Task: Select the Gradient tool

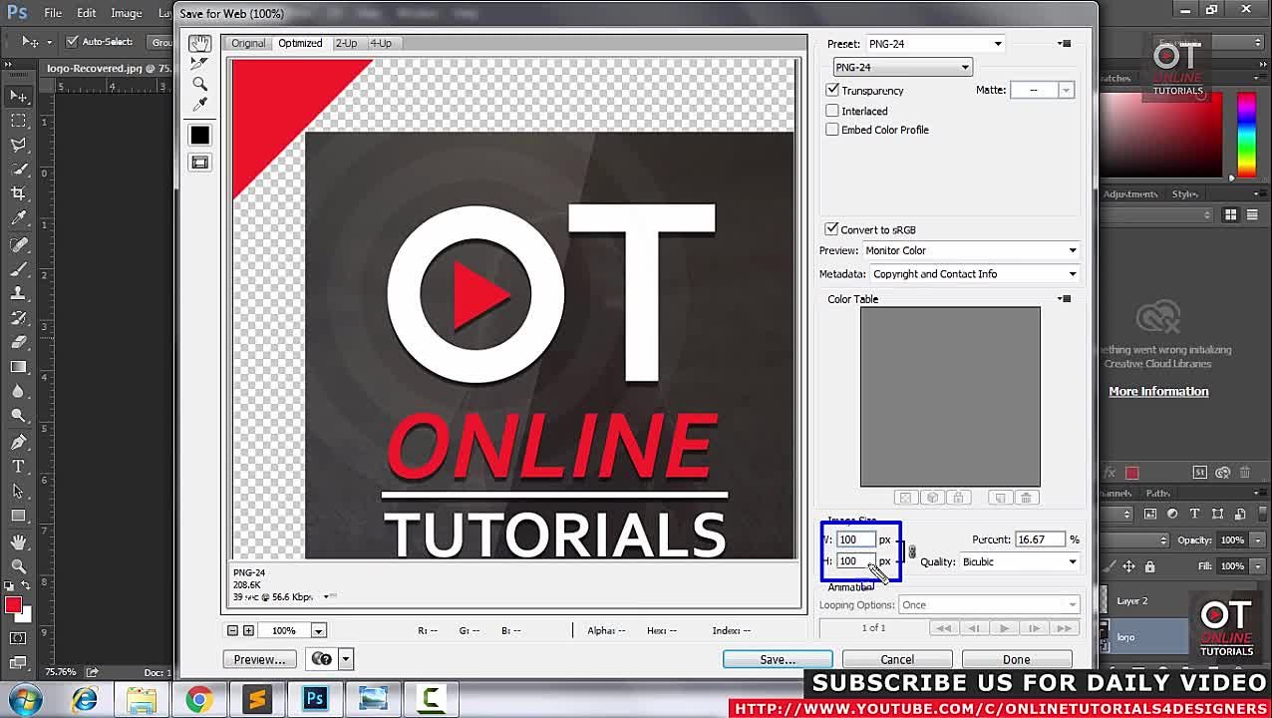Action: pos(19,367)
